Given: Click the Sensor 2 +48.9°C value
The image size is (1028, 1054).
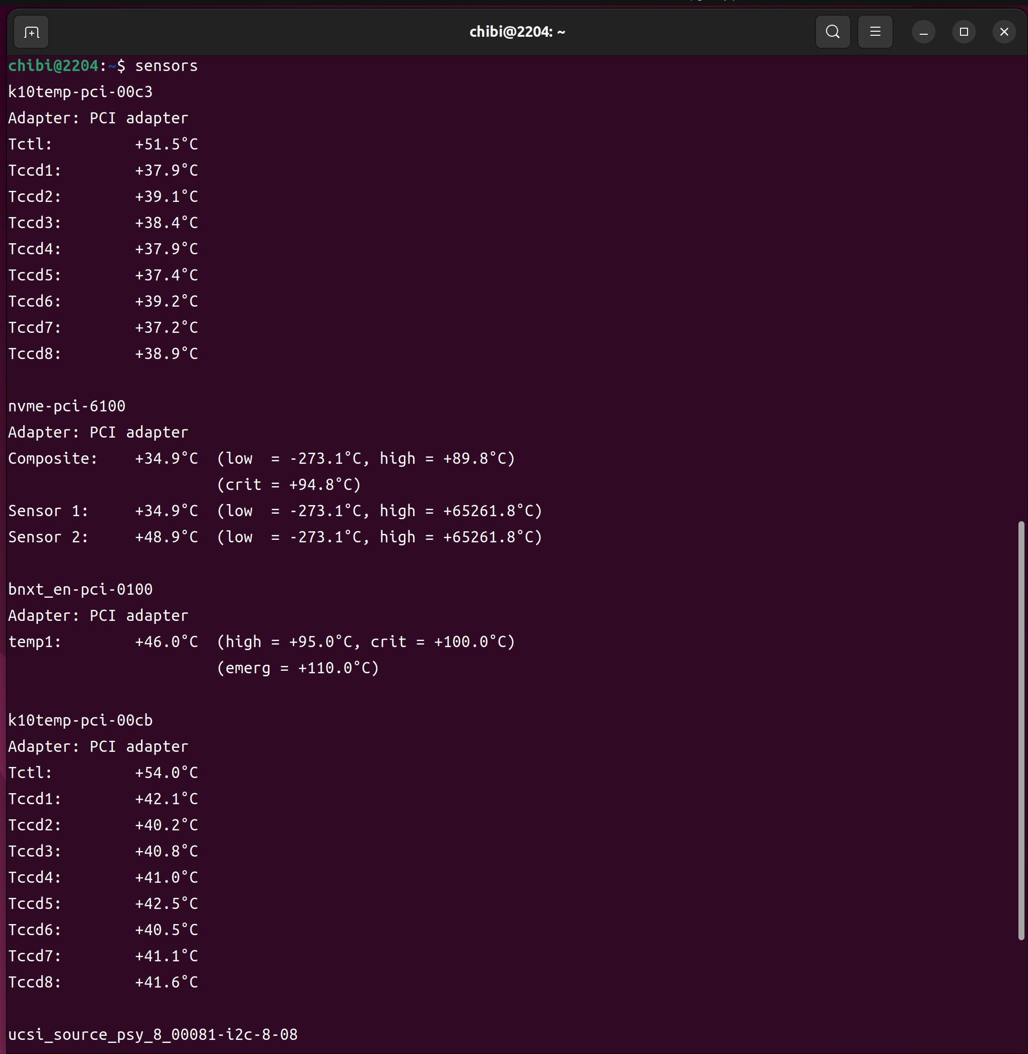Looking at the screenshot, I should click(x=166, y=537).
